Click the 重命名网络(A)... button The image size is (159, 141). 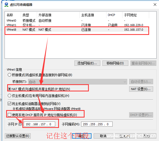pos(143,63)
